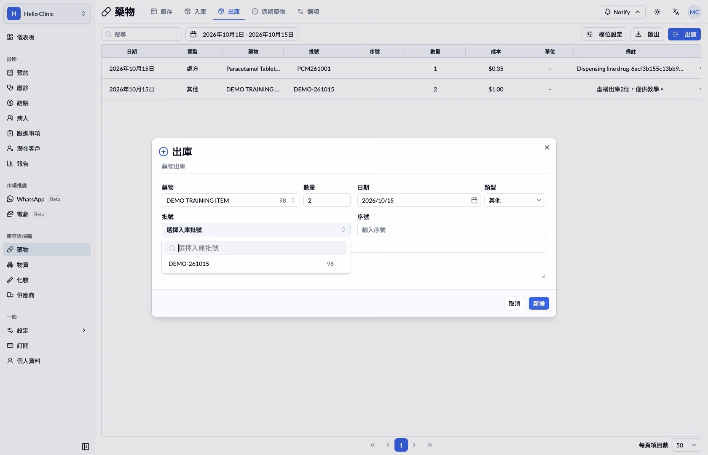Screen dimensions: 708x455
Task: Open 病人 patients in sidebar
Action: click(x=47, y=118)
